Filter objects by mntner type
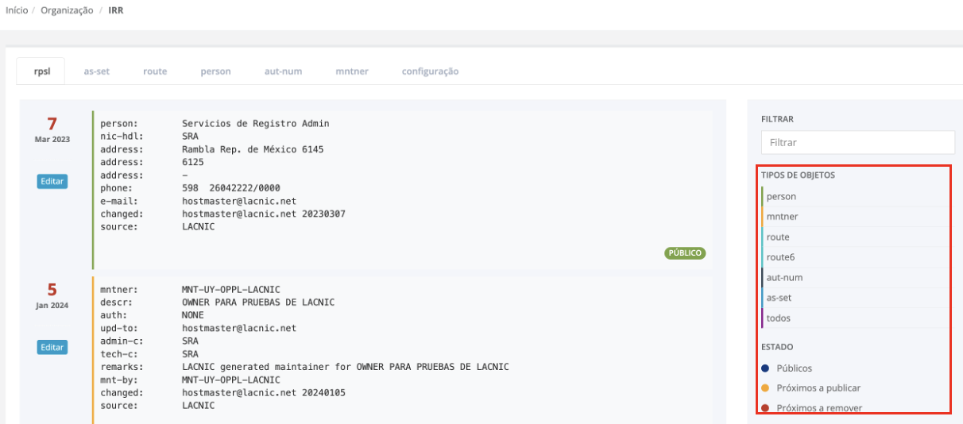The height and width of the screenshot is (424, 963). click(782, 217)
